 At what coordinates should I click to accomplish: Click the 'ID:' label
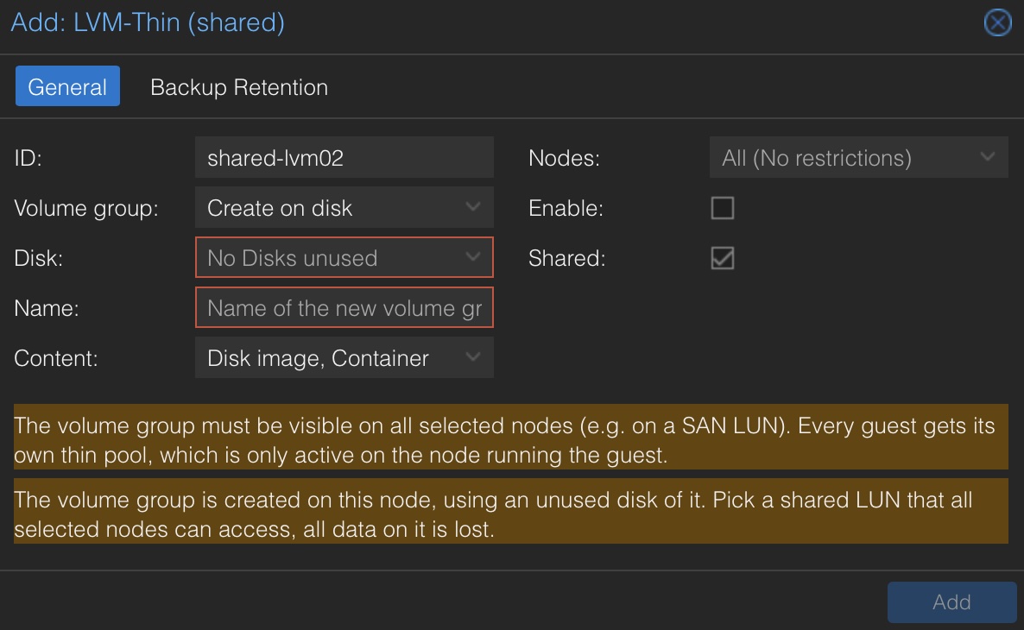tap(28, 158)
